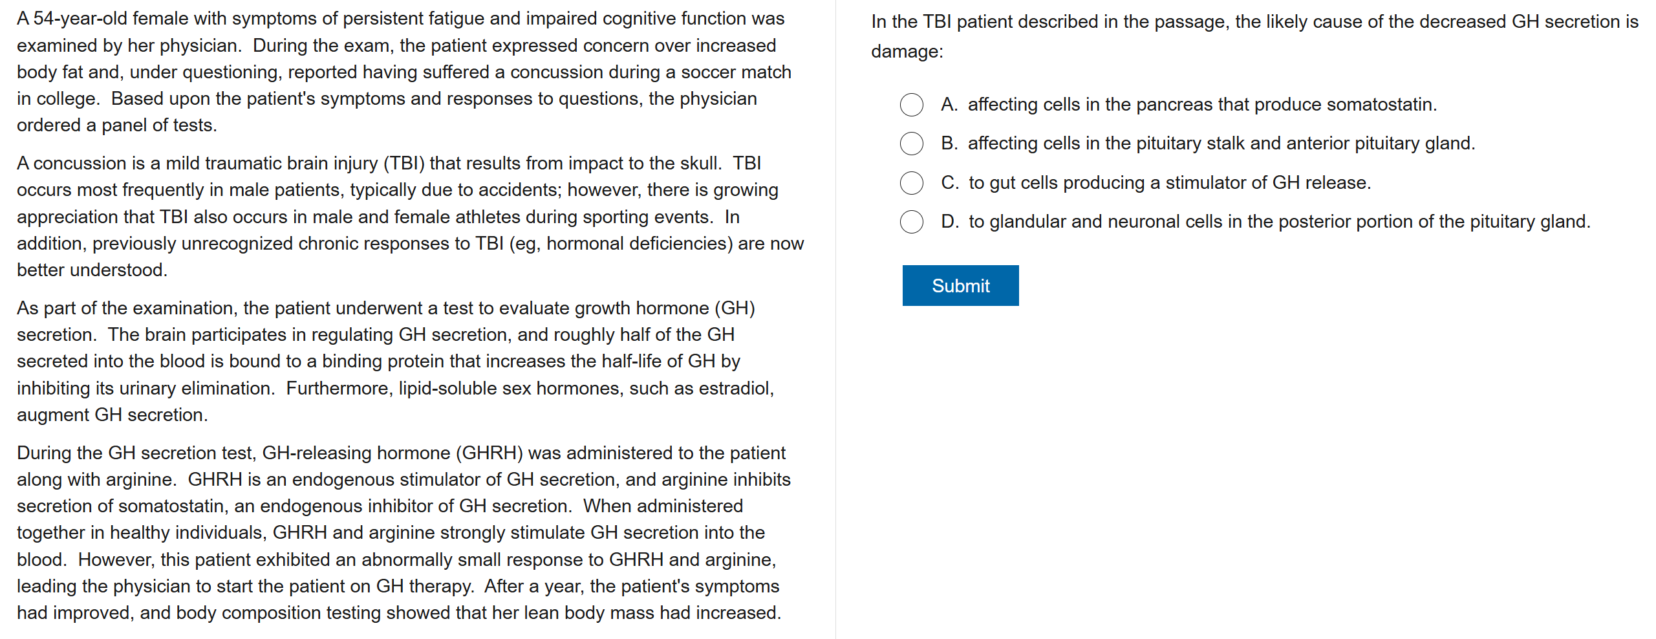Choose radio button for answer B

[x=911, y=144]
